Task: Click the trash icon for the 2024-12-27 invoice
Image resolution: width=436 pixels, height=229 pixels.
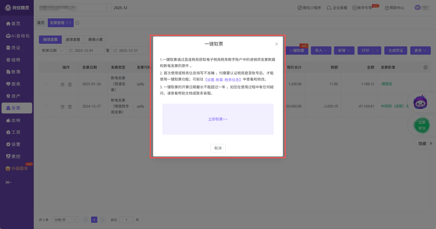Action: click(x=70, y=107)
